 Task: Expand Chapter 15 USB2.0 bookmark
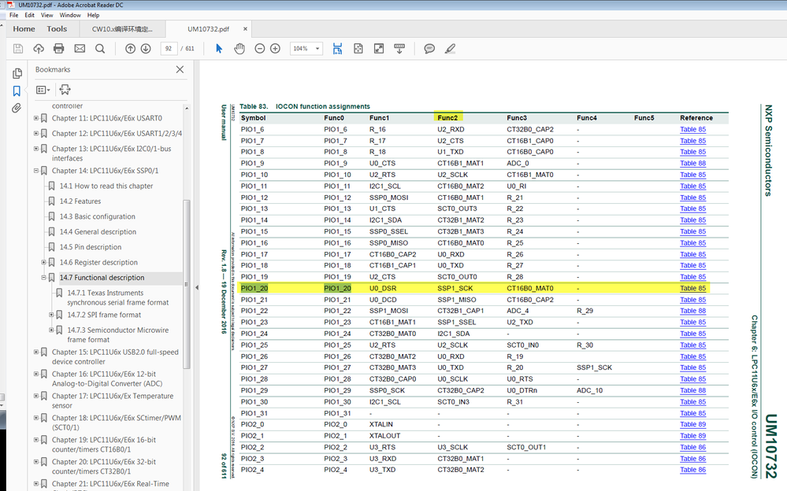coord(36,353)
